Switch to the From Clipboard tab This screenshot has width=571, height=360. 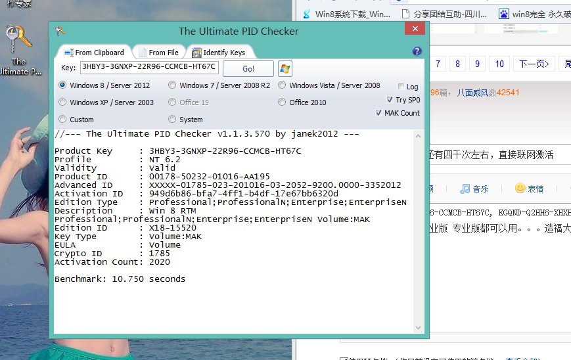click(95, 53)
